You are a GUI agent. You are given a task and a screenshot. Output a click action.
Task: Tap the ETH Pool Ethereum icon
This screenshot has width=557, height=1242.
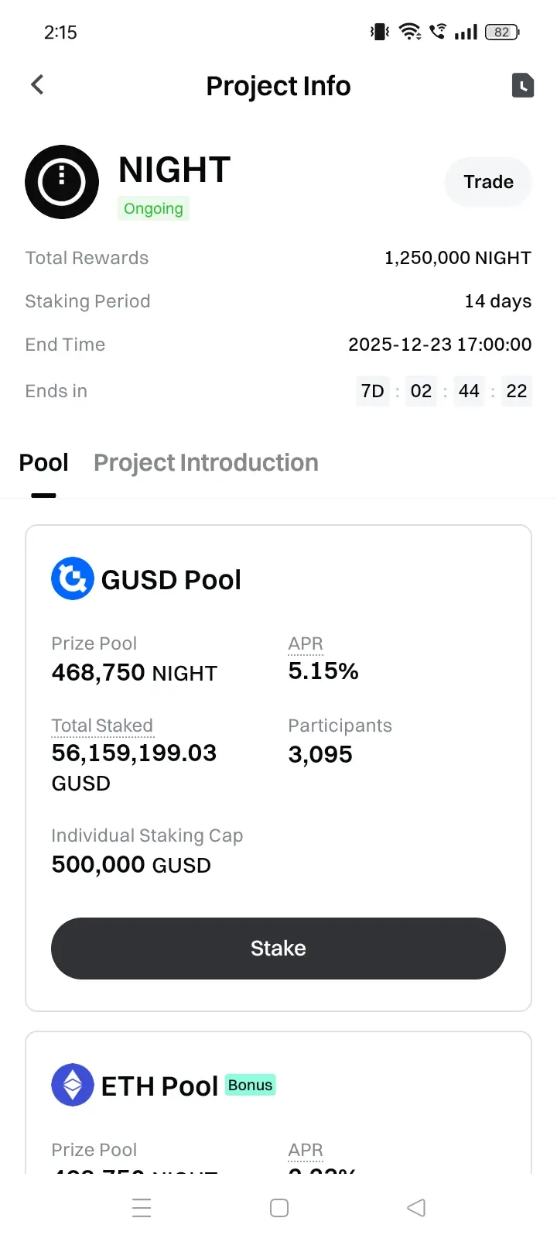pyautogui.click(x=72, y=1085)
